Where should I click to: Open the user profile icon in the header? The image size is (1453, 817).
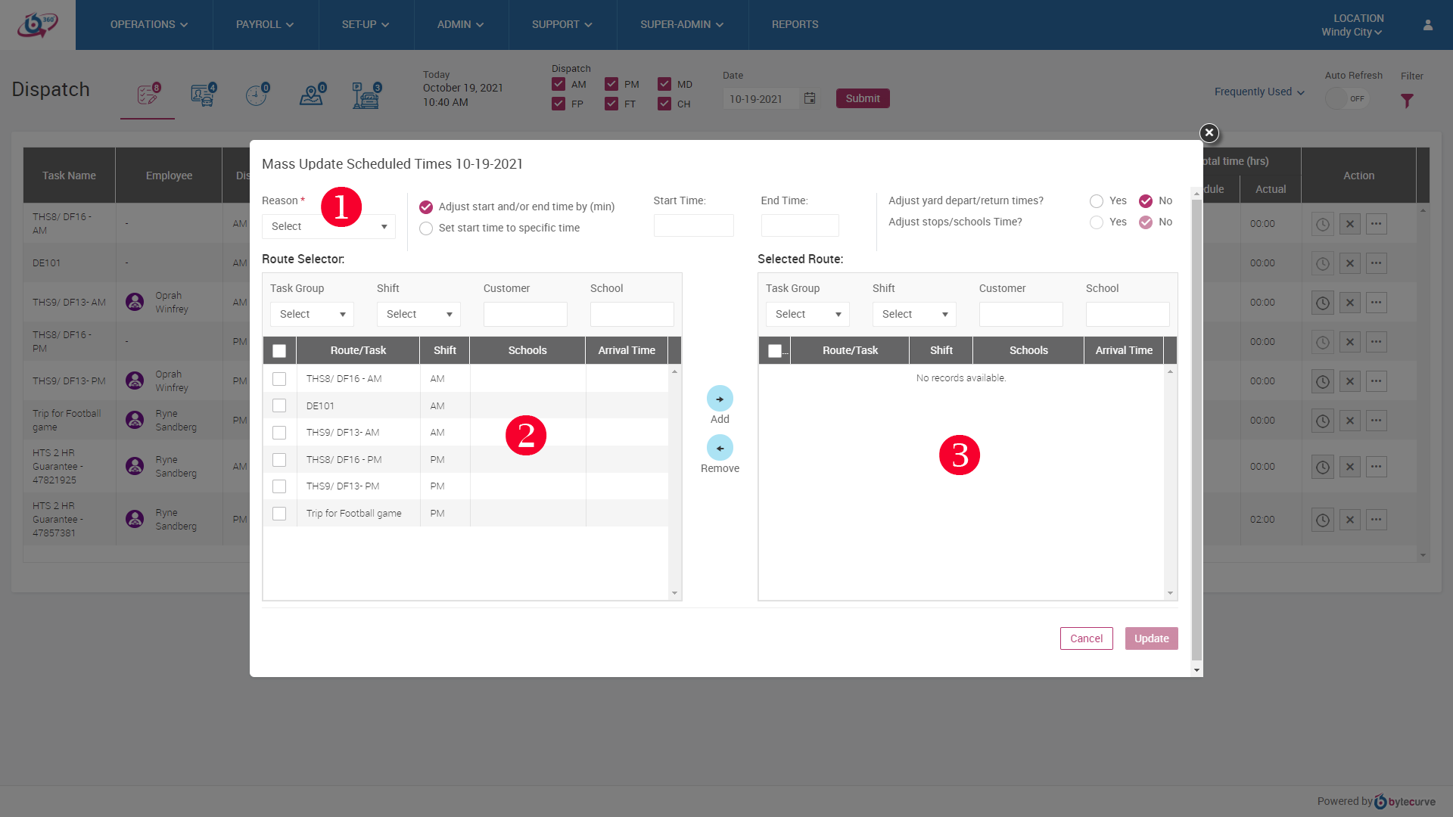(1428, 25)
